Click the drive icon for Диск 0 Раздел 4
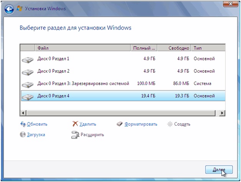 (27, 97)
